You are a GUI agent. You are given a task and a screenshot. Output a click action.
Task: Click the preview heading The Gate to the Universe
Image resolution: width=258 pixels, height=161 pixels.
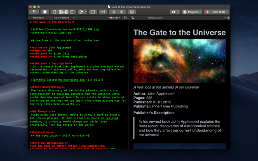point(180,33)
